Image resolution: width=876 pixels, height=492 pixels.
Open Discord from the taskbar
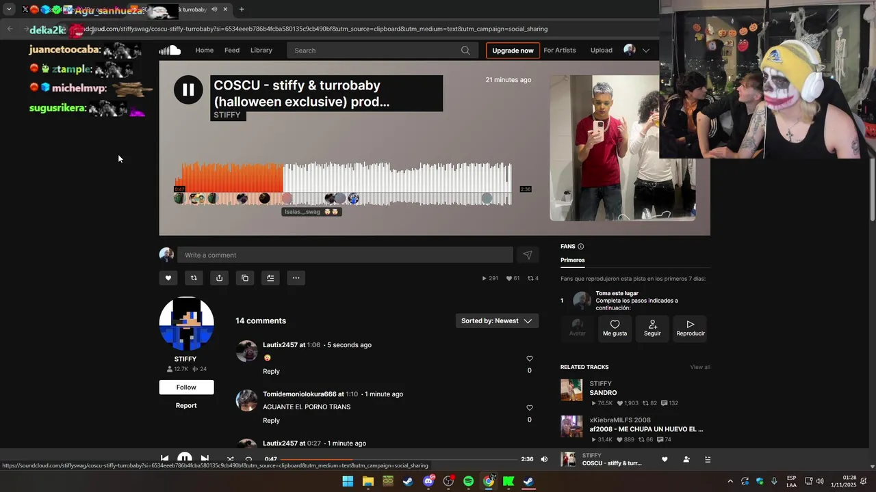click(428, 481)
